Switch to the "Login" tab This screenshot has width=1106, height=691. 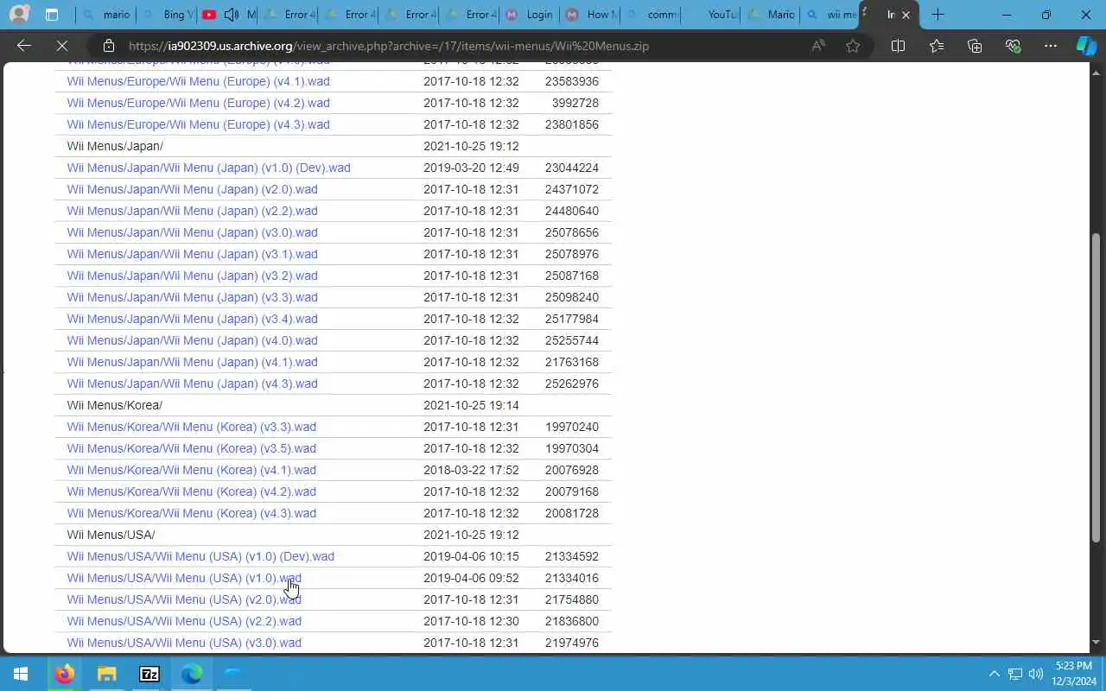[x=529, y=15]
